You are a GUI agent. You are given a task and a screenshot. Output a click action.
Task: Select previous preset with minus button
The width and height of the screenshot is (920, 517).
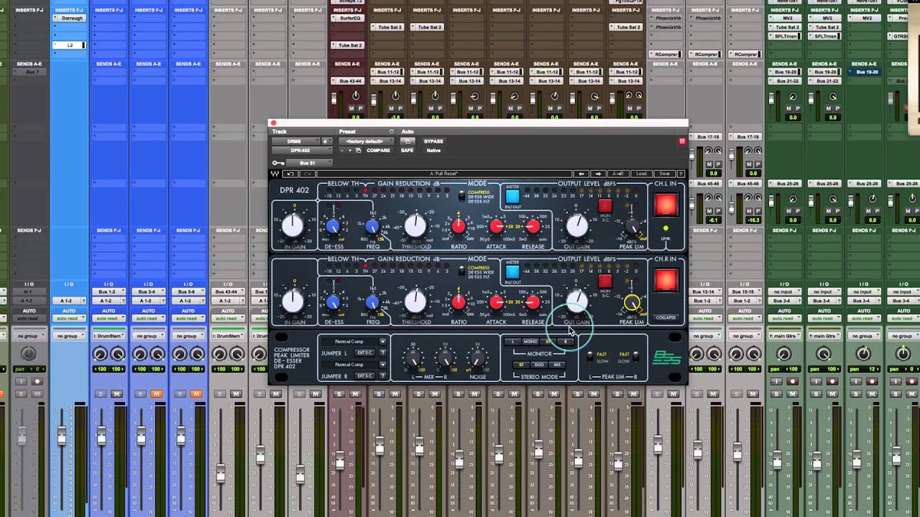coord(342,151)
